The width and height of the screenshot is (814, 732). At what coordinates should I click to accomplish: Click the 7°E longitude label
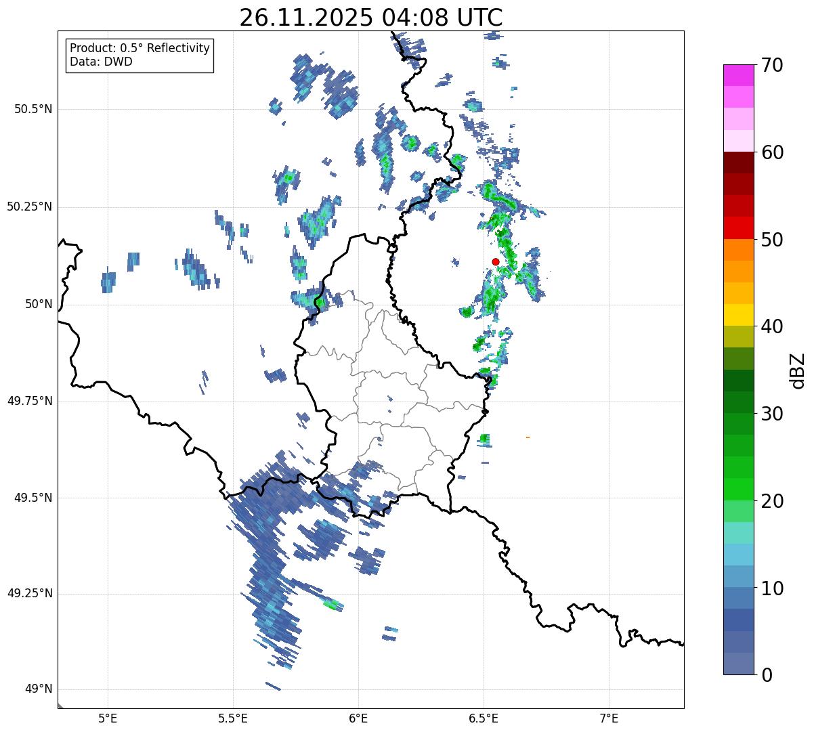[x=609, y=718]
